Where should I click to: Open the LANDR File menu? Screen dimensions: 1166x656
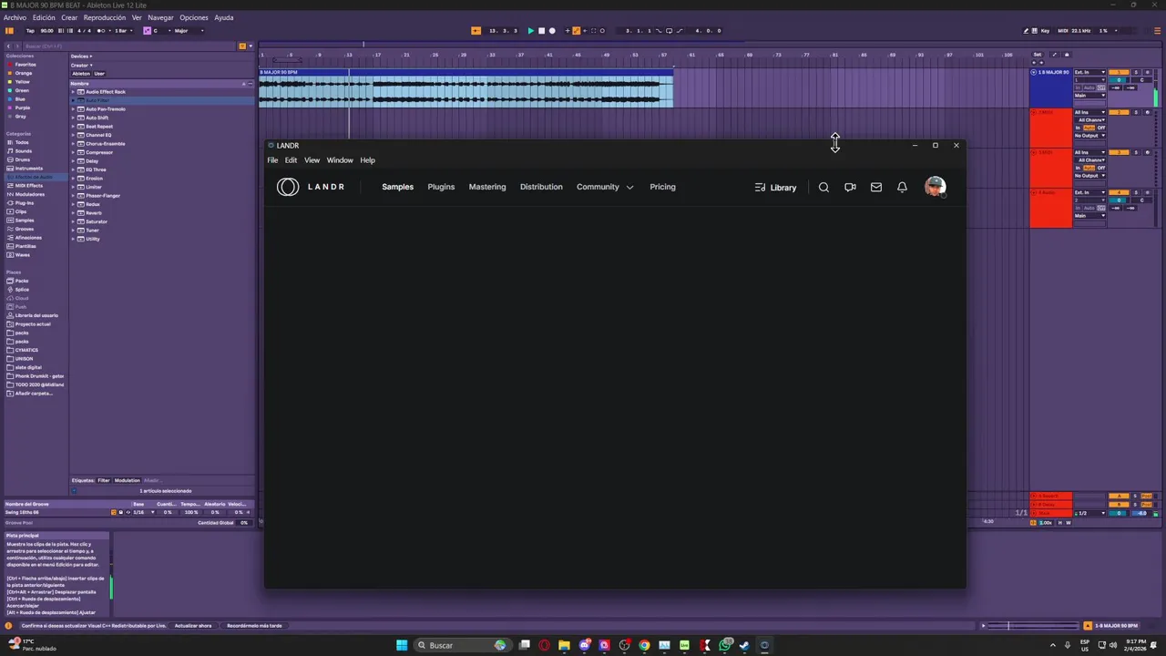click(272, 160)
